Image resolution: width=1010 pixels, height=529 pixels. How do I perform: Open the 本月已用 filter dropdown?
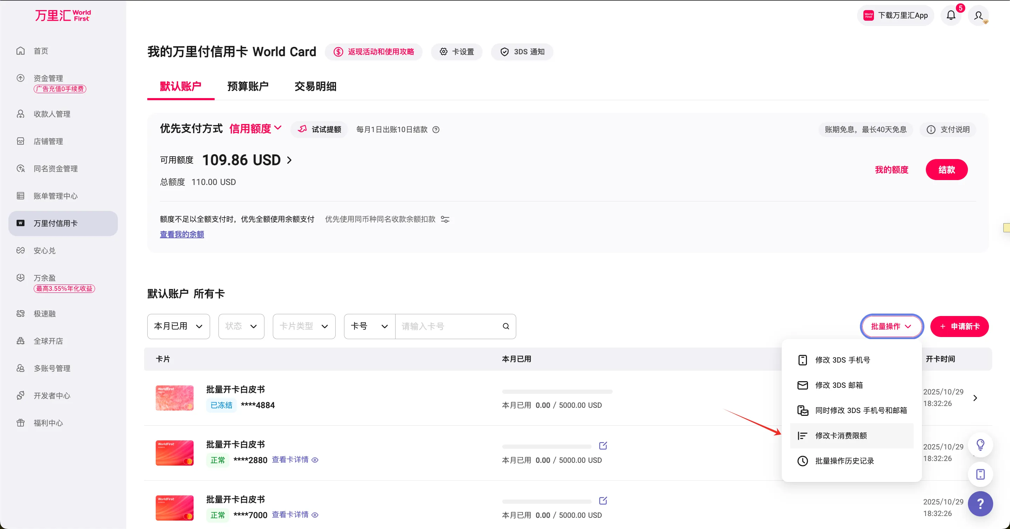(x=178, y=326)
